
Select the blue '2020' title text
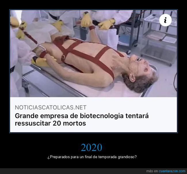click(x=91, y=147)
